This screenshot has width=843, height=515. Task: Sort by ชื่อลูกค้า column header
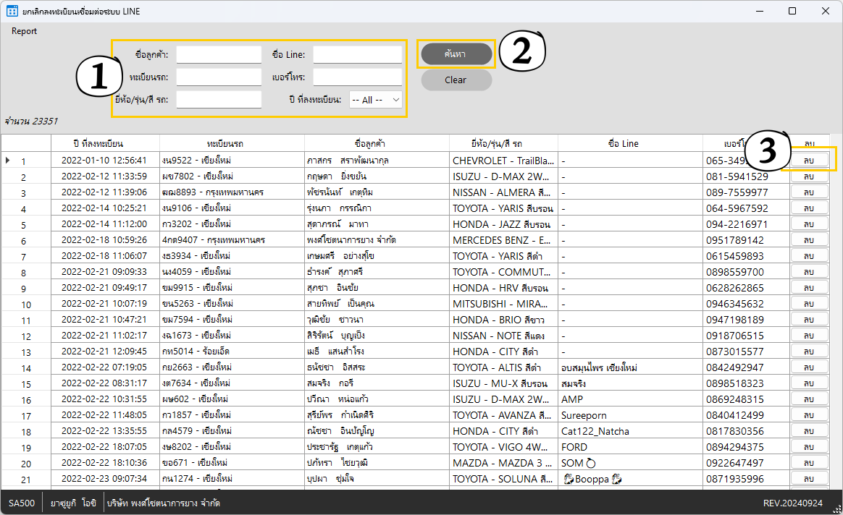[x=370, y=143]
